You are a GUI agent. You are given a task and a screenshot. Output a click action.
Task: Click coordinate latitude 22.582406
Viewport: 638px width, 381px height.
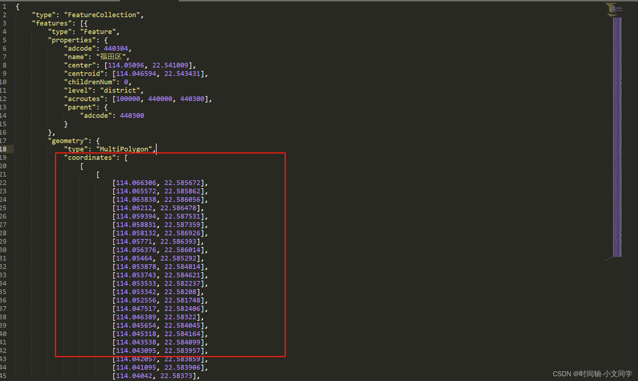coord(182,309)
